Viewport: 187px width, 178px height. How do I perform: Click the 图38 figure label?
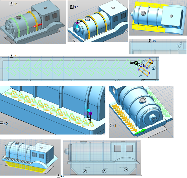(x=152, y=41)
